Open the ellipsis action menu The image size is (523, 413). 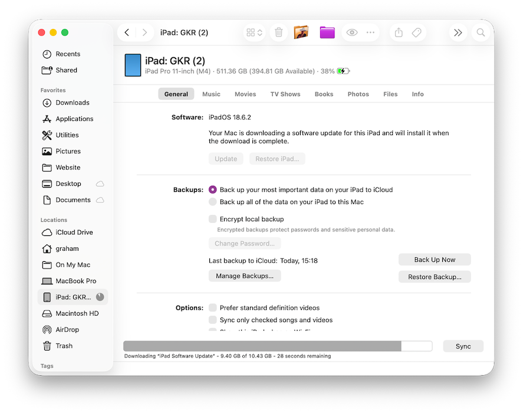pos(370,33)
